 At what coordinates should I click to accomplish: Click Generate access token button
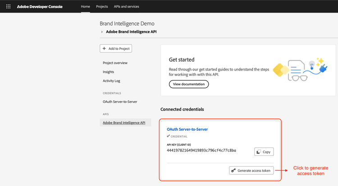point(251,171)
